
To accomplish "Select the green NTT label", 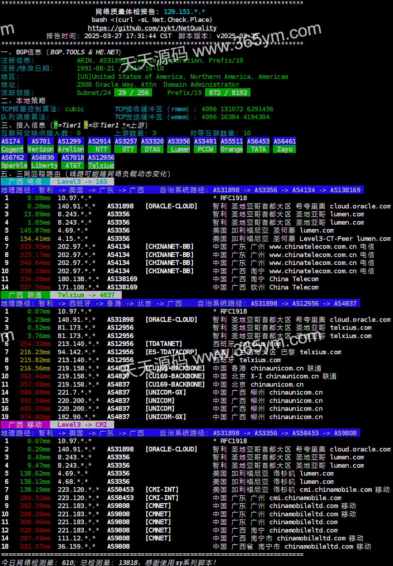I will 101,149.
